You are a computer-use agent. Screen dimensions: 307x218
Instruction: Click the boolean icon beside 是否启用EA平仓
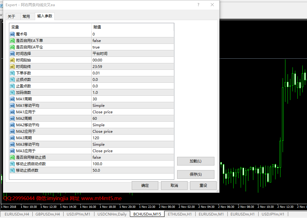(12, 47)
